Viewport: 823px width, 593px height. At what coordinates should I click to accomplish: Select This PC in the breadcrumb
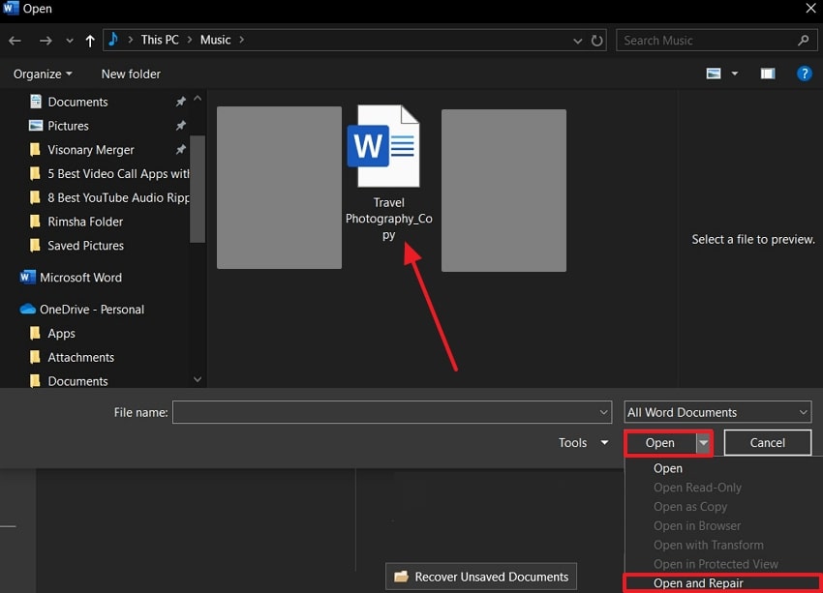click(160, 40)
